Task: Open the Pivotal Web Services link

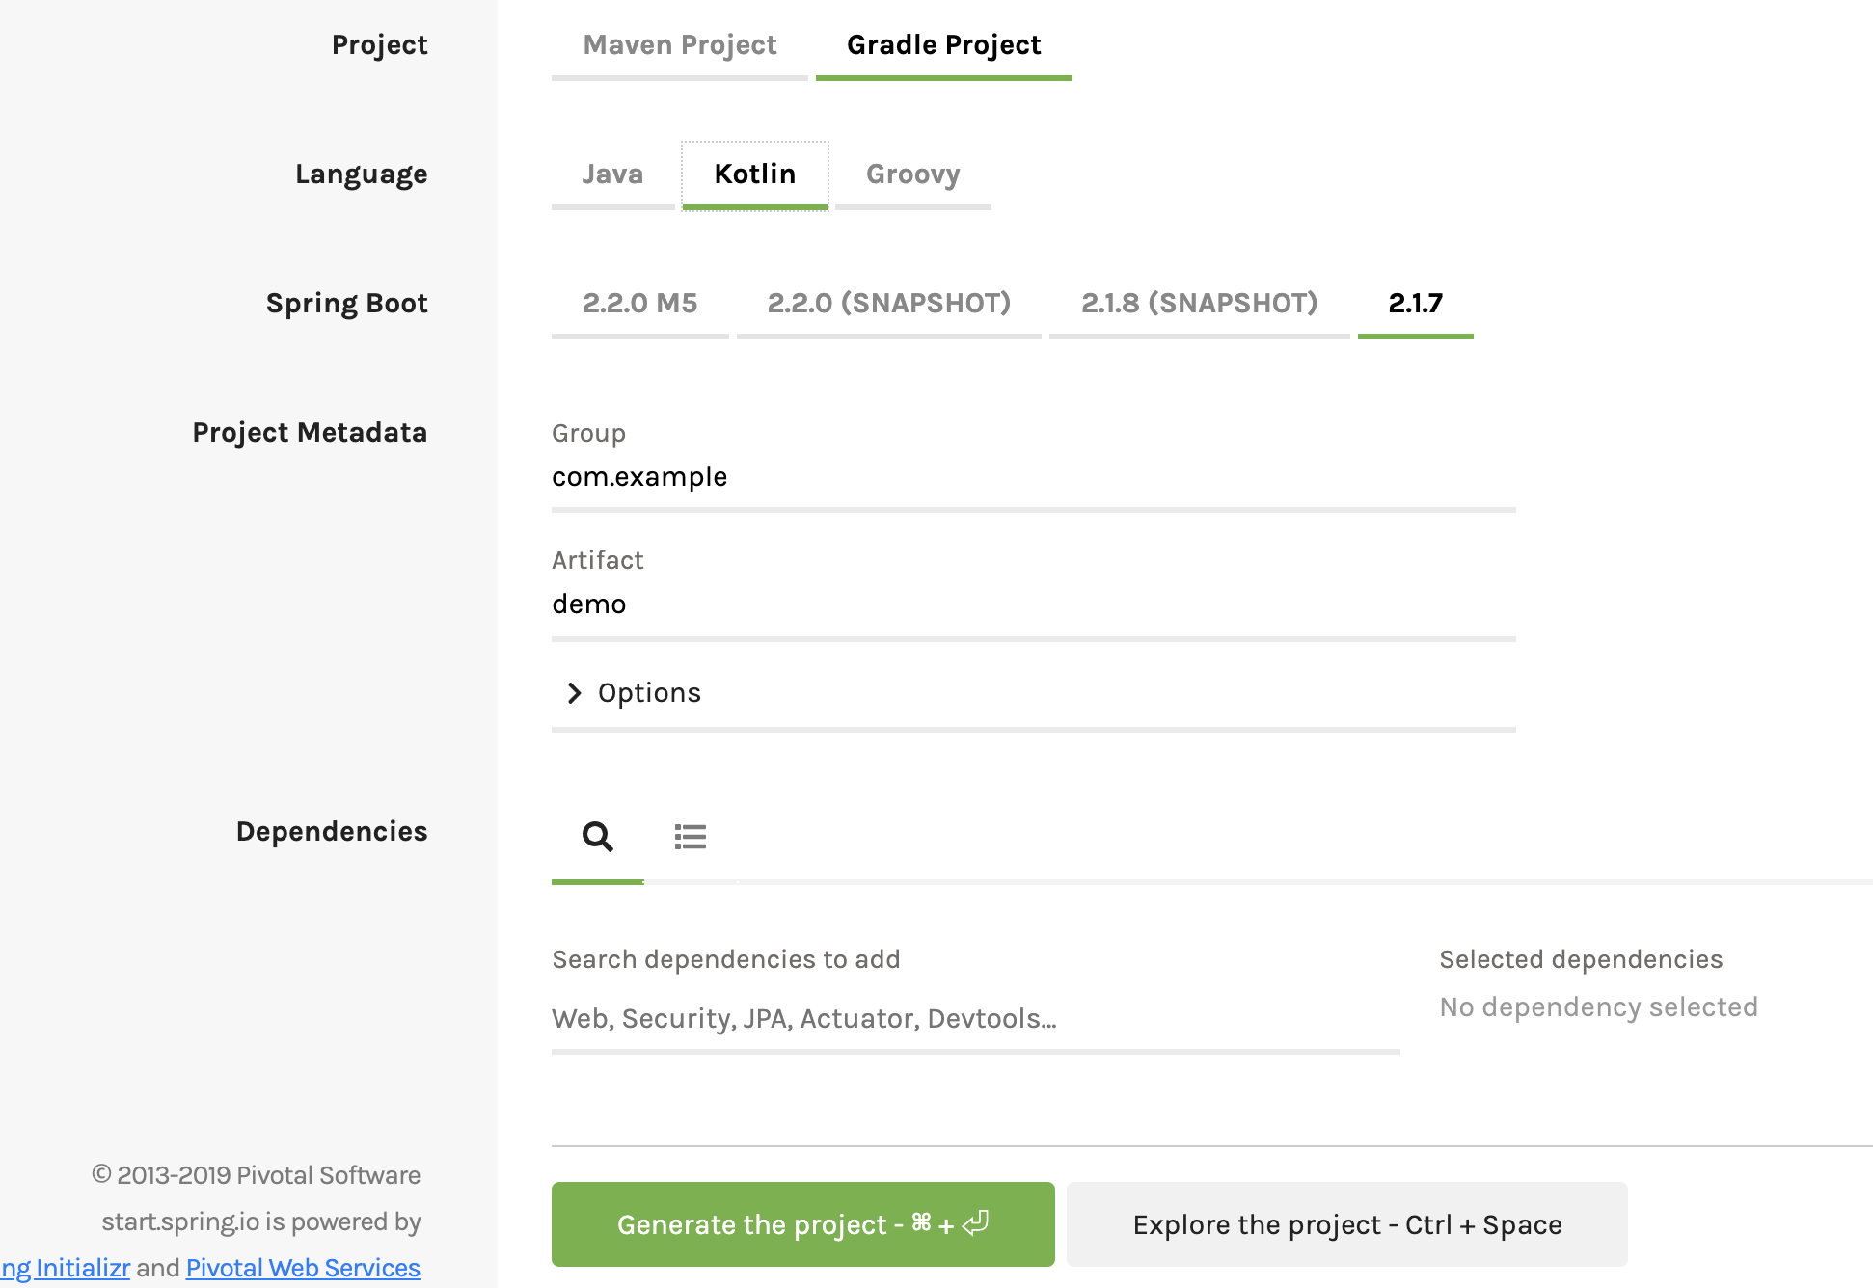Action: click(x=303, y=1268)
